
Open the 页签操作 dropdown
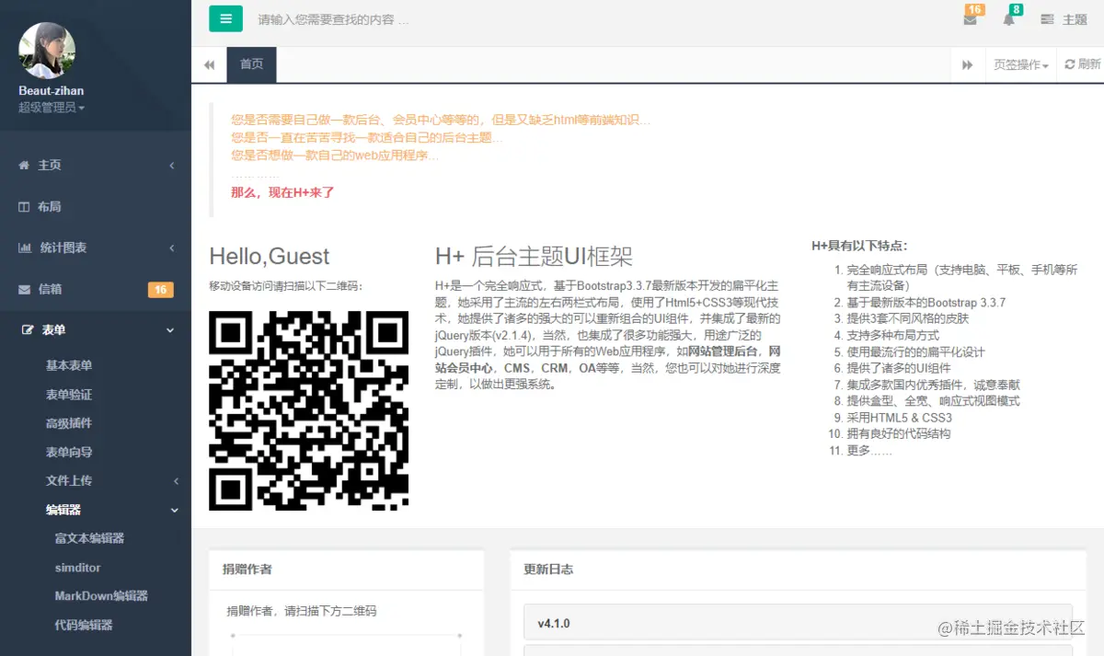1021,64
